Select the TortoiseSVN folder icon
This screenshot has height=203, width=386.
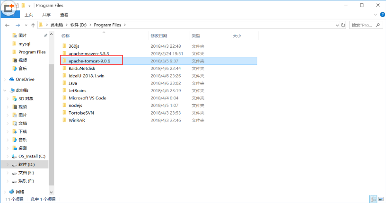tap(64, 113)
